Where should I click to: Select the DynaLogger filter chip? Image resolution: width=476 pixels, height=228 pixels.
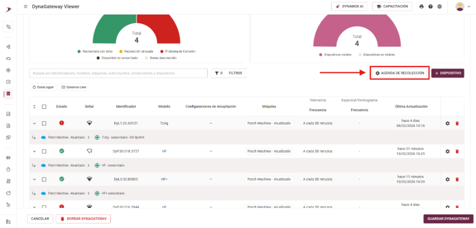(x=43, y=87)
